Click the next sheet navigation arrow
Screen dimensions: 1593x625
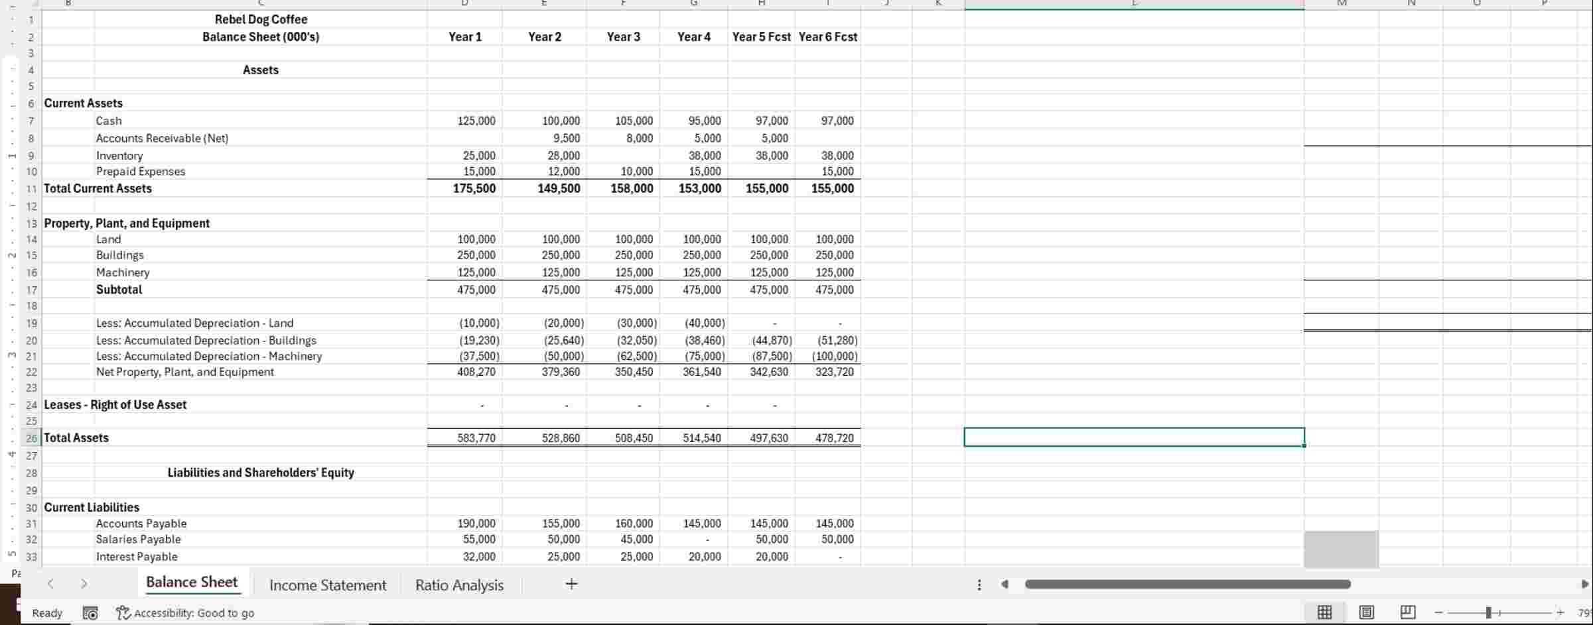pos(84,584)
